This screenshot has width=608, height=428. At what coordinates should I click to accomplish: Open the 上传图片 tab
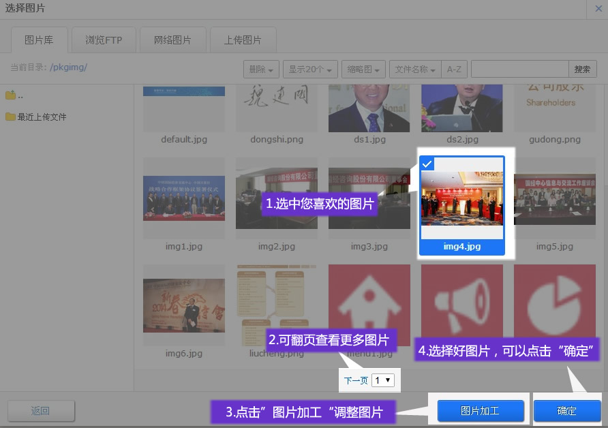[x=243, y=40]
